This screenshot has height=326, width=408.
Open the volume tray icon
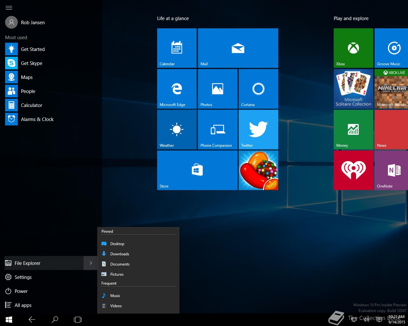367,320
